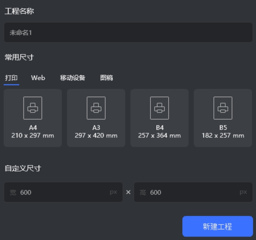The width and height of the screenshot is (256, 240).
Task: Focus the width (宽) input field
Action: 62,192
